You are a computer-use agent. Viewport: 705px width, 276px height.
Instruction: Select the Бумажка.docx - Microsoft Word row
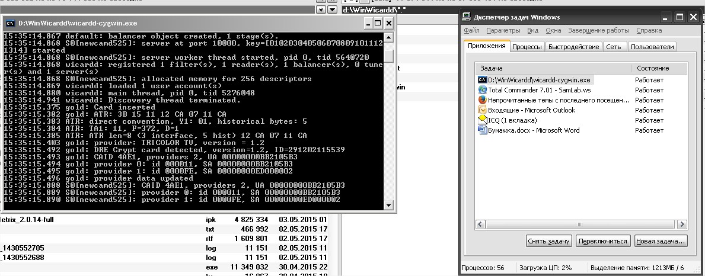[x=581, y=130]
